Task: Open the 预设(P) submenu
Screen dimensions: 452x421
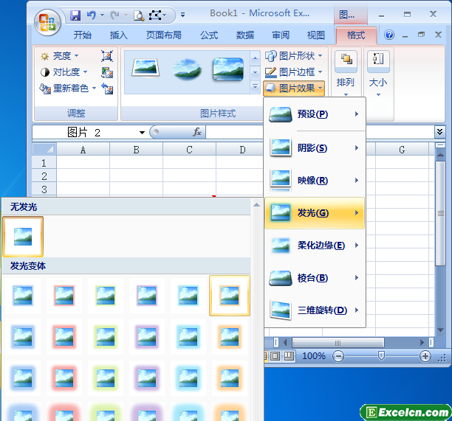Action: click(x=315, y=114)
